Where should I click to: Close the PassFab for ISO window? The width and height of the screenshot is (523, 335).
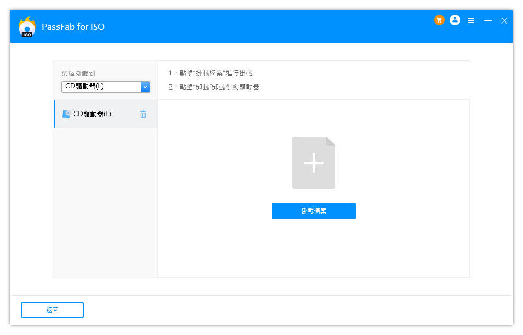[504, 20]
